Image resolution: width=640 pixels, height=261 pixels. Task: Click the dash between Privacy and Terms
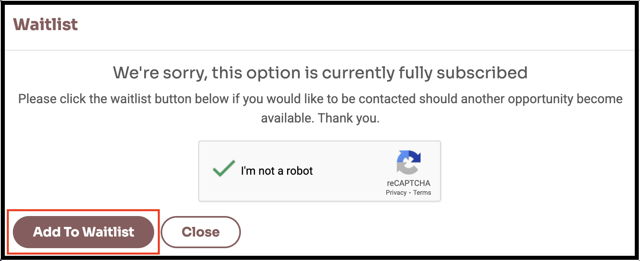point(410,193)
